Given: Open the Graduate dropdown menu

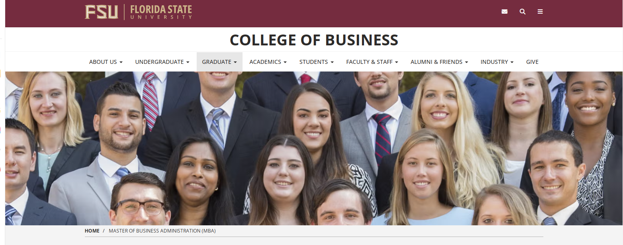Looking at the screenshot, I should click(x=219, y=62).
